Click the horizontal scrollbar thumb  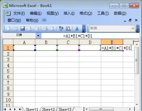[x=101, y=109]
